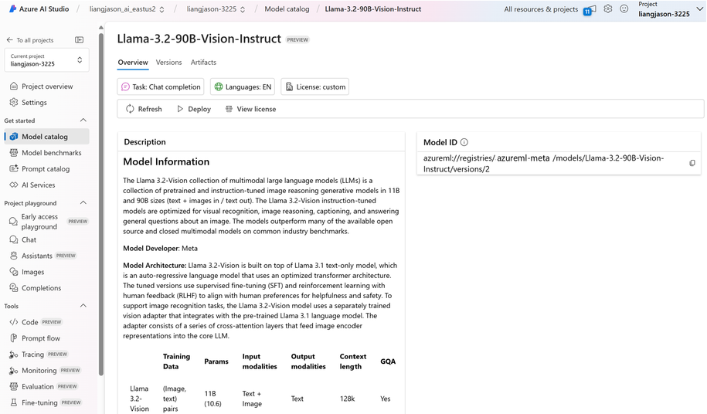
Task: Click the License: custom tag
Action: coord(314,87)
